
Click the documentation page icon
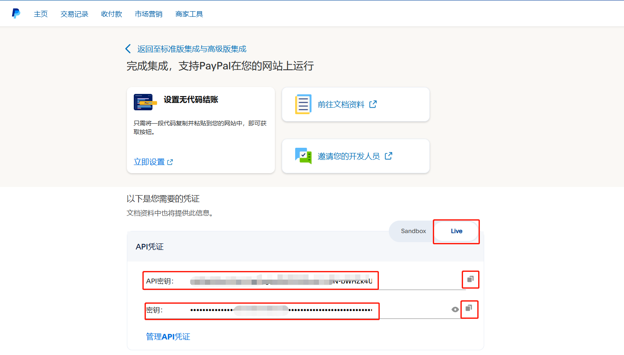pos(303,104)
